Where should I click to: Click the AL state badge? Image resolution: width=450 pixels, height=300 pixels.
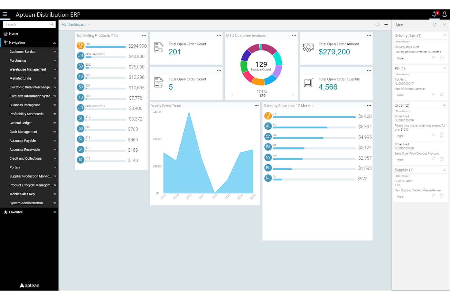[x=268, y=126]
